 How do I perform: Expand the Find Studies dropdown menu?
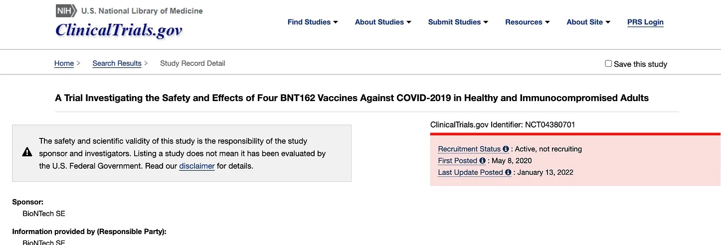[313, 22]
